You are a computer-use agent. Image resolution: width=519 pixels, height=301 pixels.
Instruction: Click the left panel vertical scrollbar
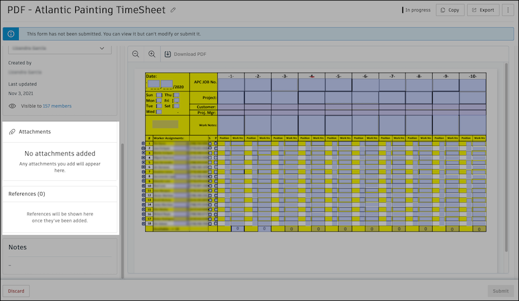click(x=123, y=211)
